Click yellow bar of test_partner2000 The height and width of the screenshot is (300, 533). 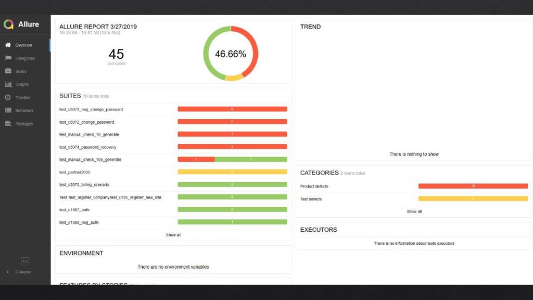[x=232, y=172]
